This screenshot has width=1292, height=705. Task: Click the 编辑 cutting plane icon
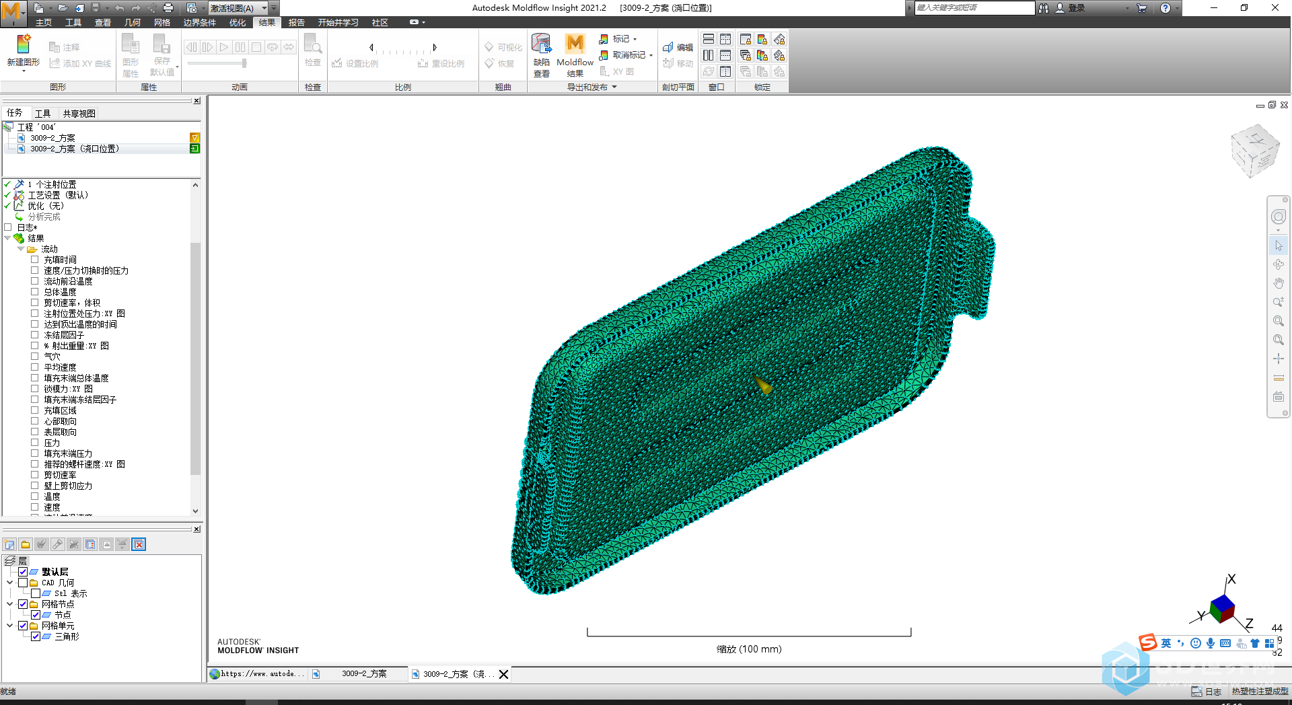coord(668,47)
